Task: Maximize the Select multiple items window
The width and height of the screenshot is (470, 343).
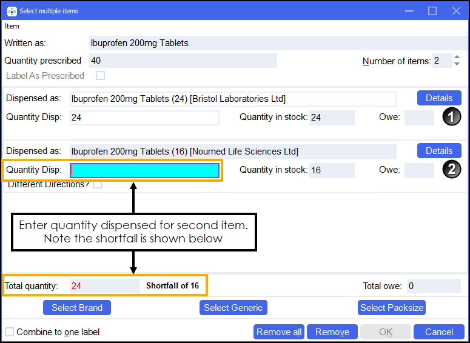Action: tap(432, 11)
